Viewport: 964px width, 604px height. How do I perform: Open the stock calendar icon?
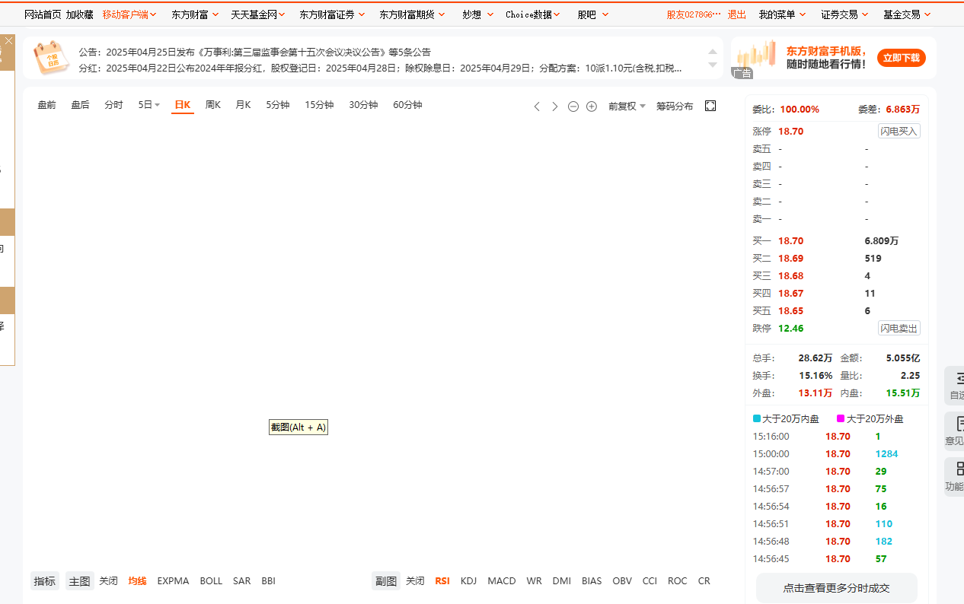pyautogui.click(x=51, y=59)
